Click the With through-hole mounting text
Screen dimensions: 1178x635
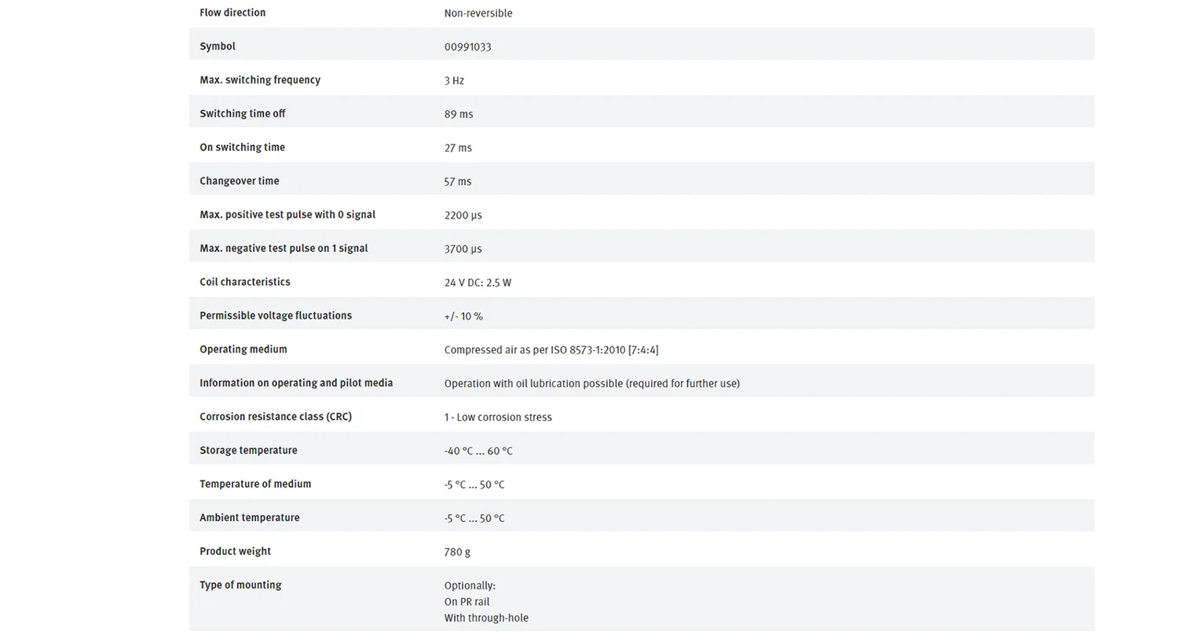point(486,618)
